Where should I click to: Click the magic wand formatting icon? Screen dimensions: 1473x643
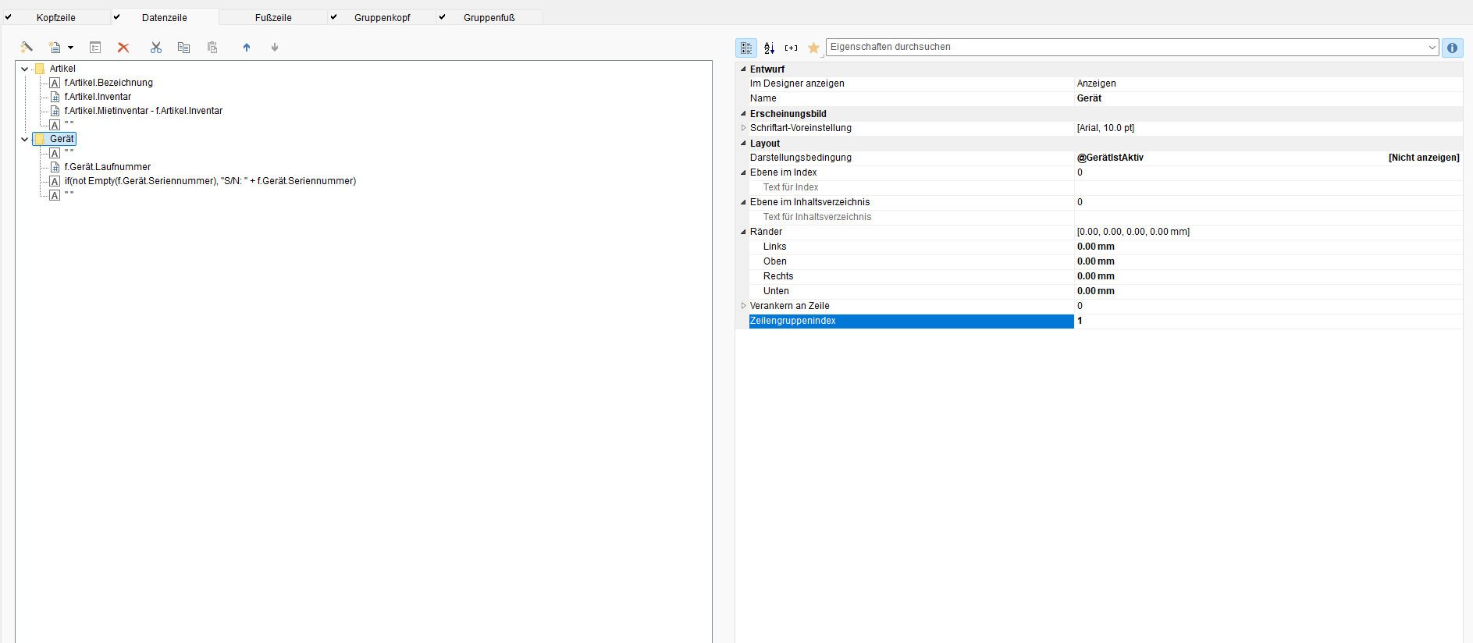(x=27, y=48)
